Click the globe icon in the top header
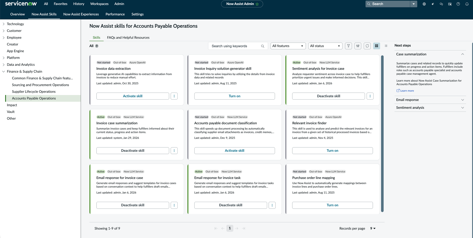This screenshot has width=473, height=238. 424,4
